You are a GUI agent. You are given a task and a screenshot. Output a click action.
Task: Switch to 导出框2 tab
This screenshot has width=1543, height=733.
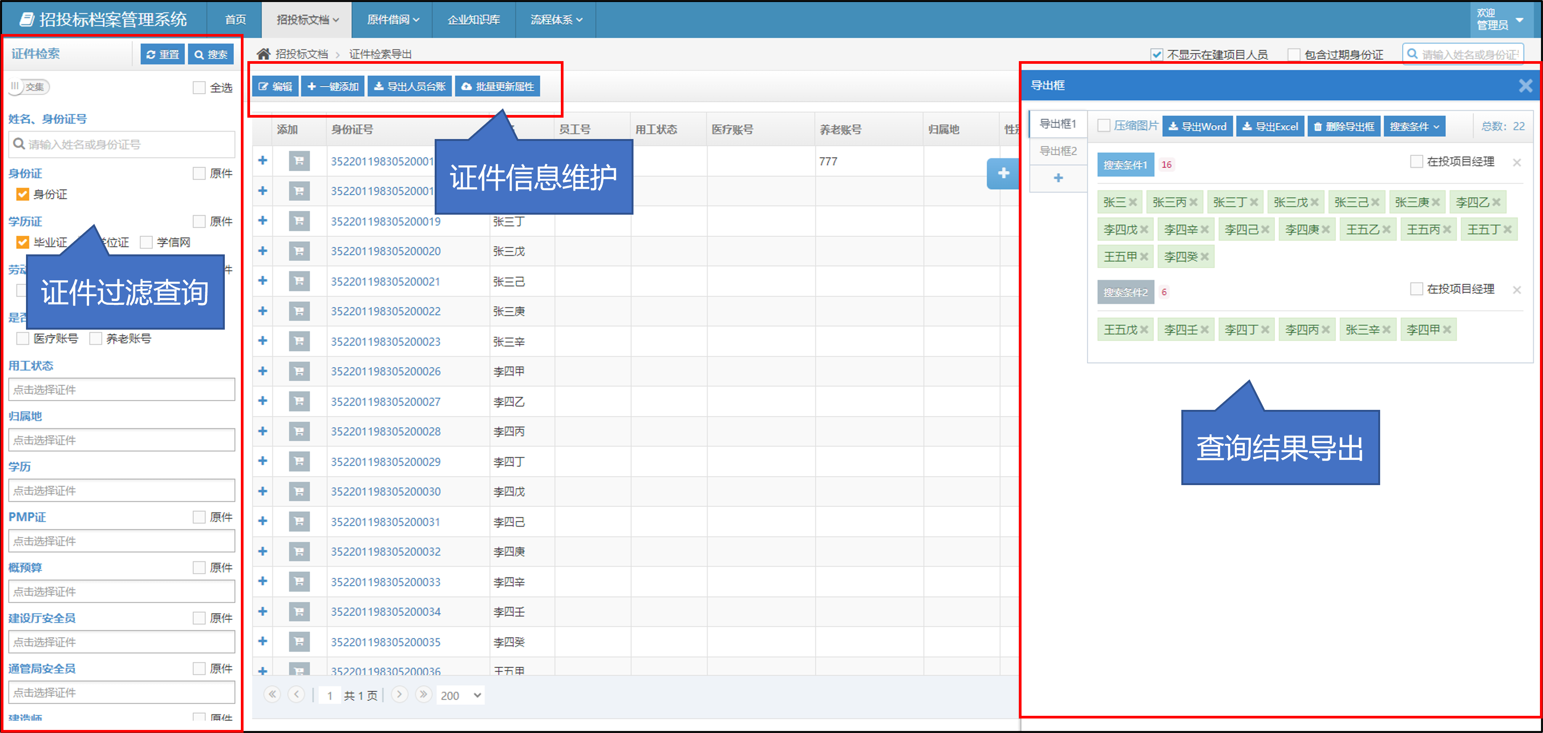coord(1058,151)
